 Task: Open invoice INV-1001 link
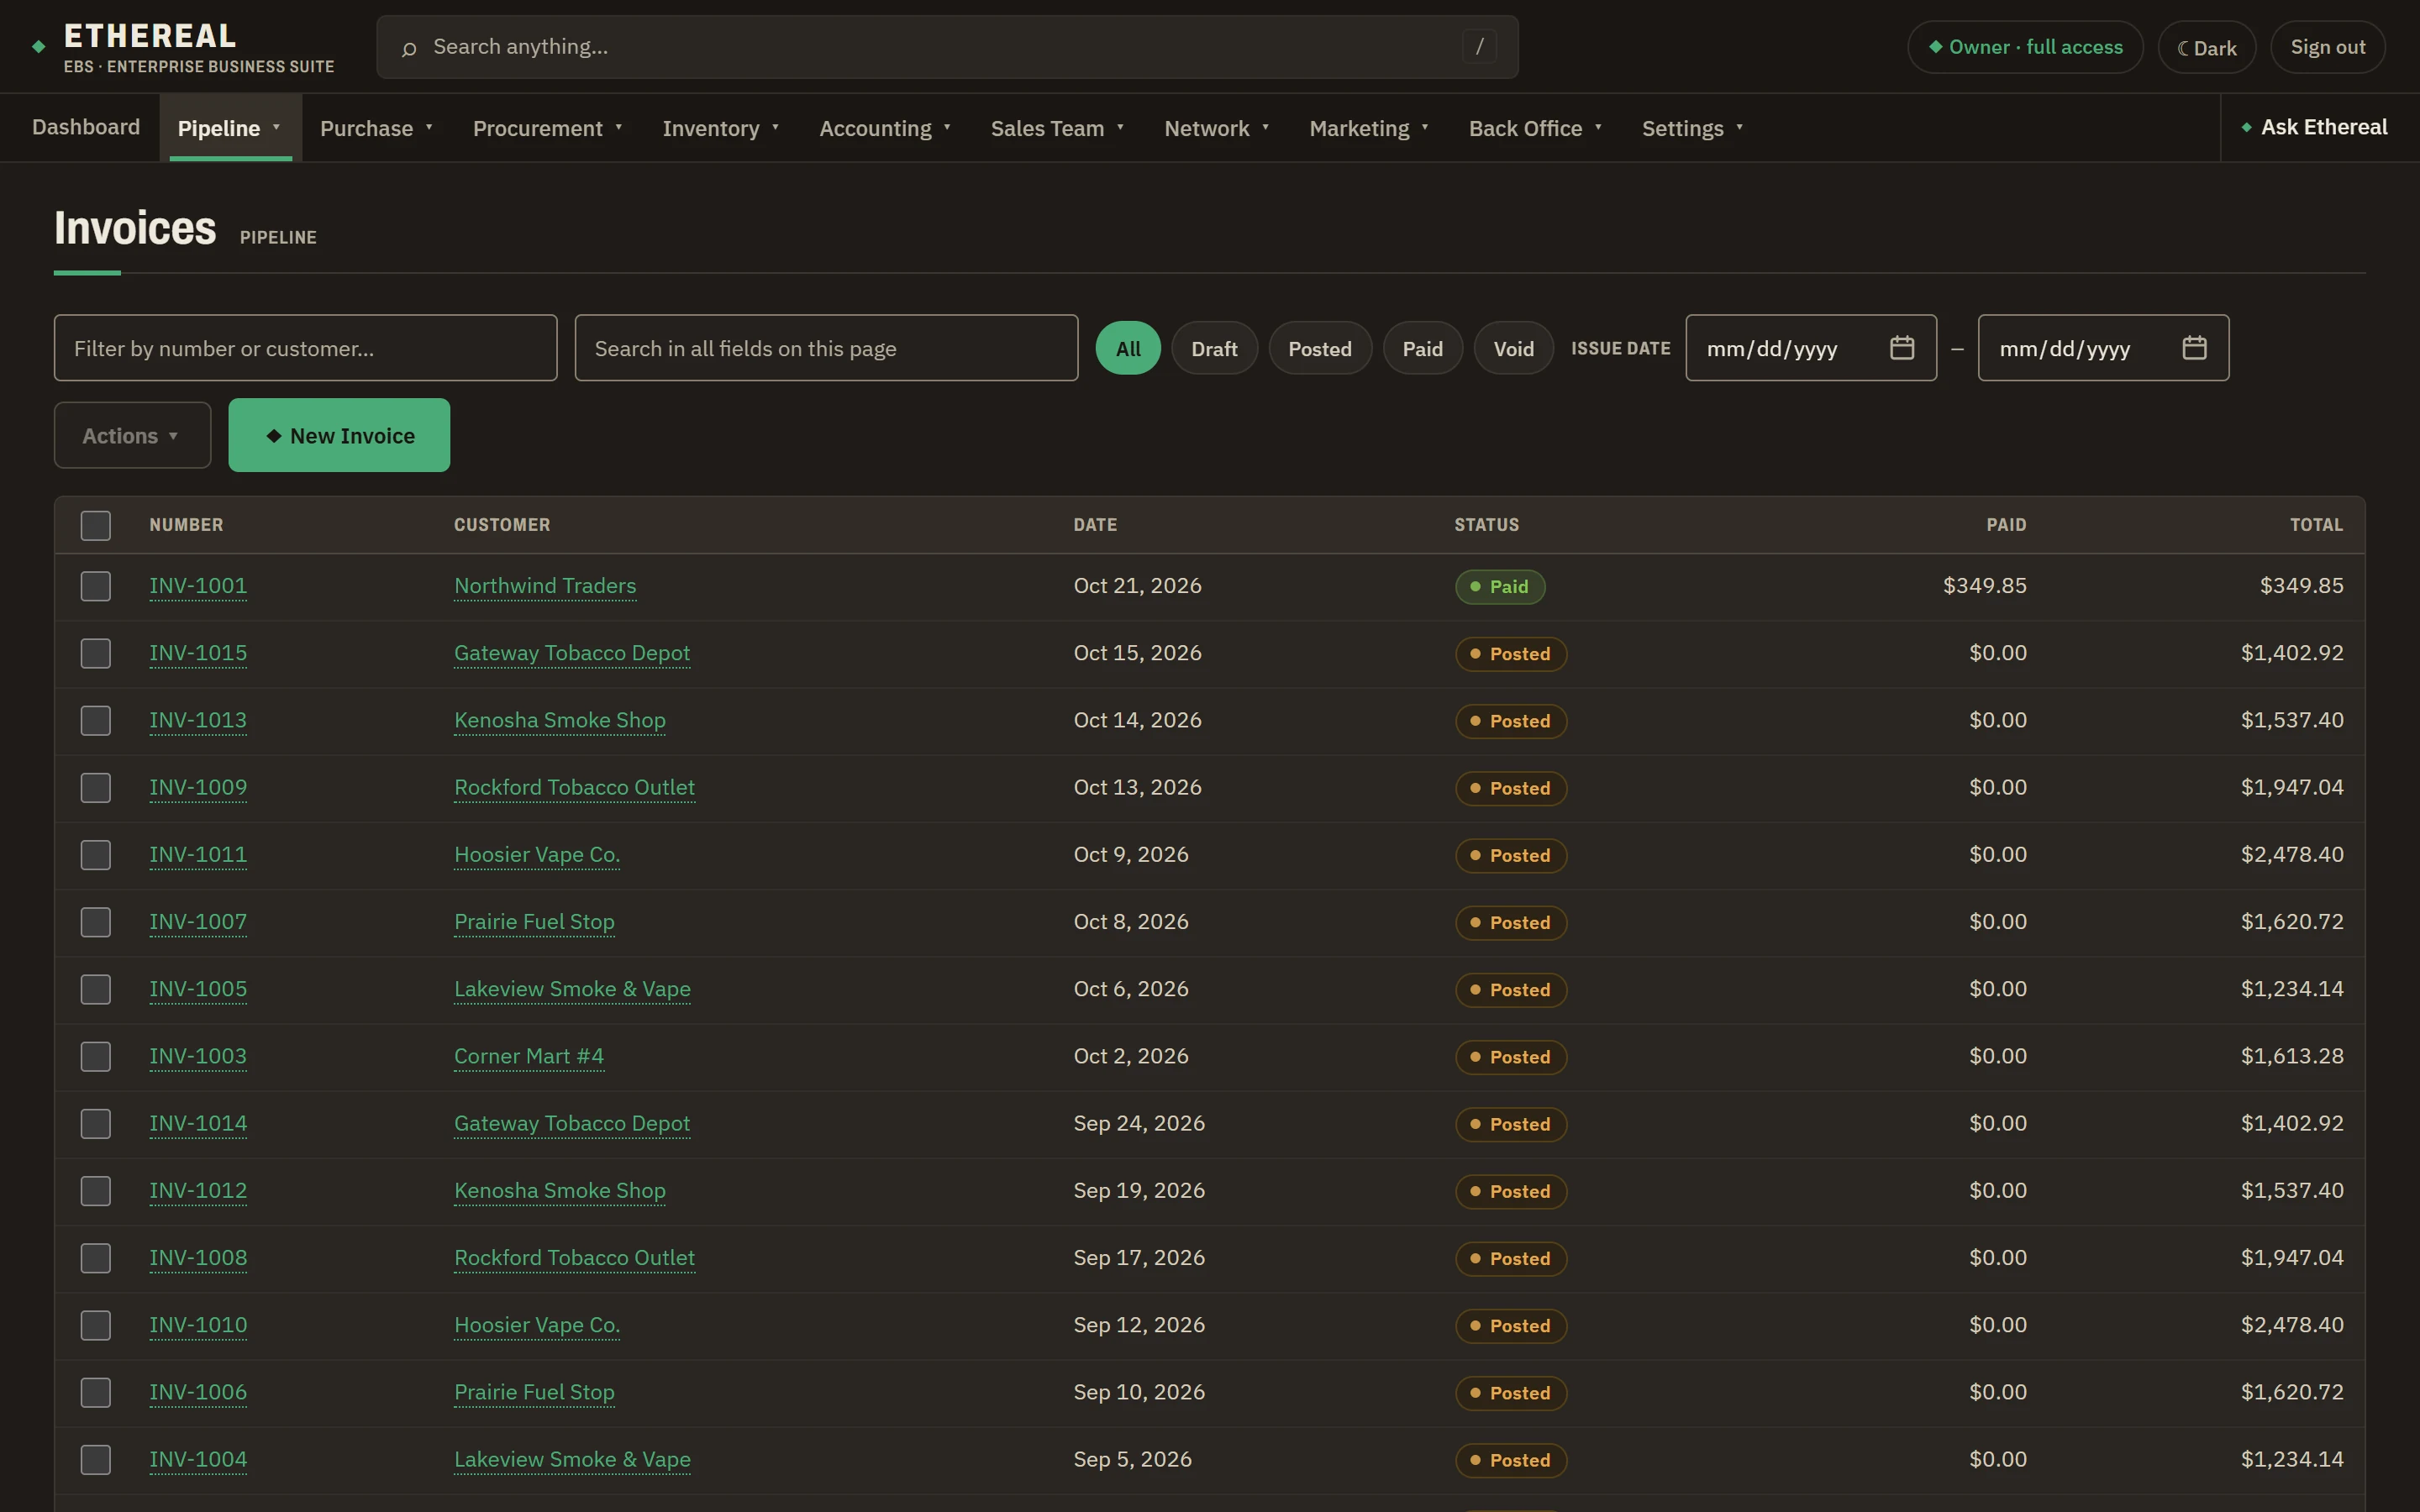[198, 586]
